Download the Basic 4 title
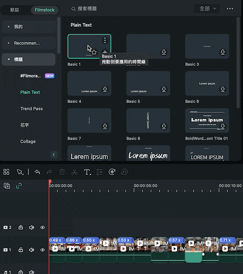Viewport: 243px width, 274px height. (105, 89)
